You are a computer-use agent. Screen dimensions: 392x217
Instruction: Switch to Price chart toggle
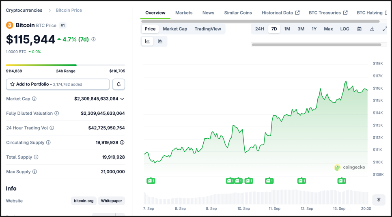(x=150, y=29)
